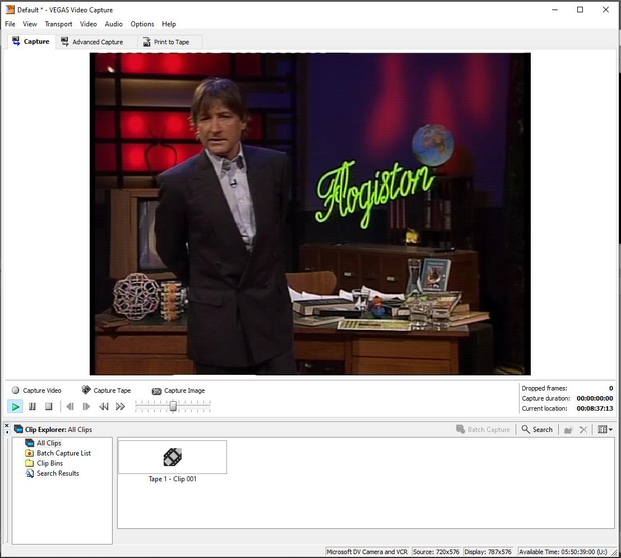Rewind the tape
The width and height of the screenshot is (621, 558).
pyautogui.click(x=104, y=407)
